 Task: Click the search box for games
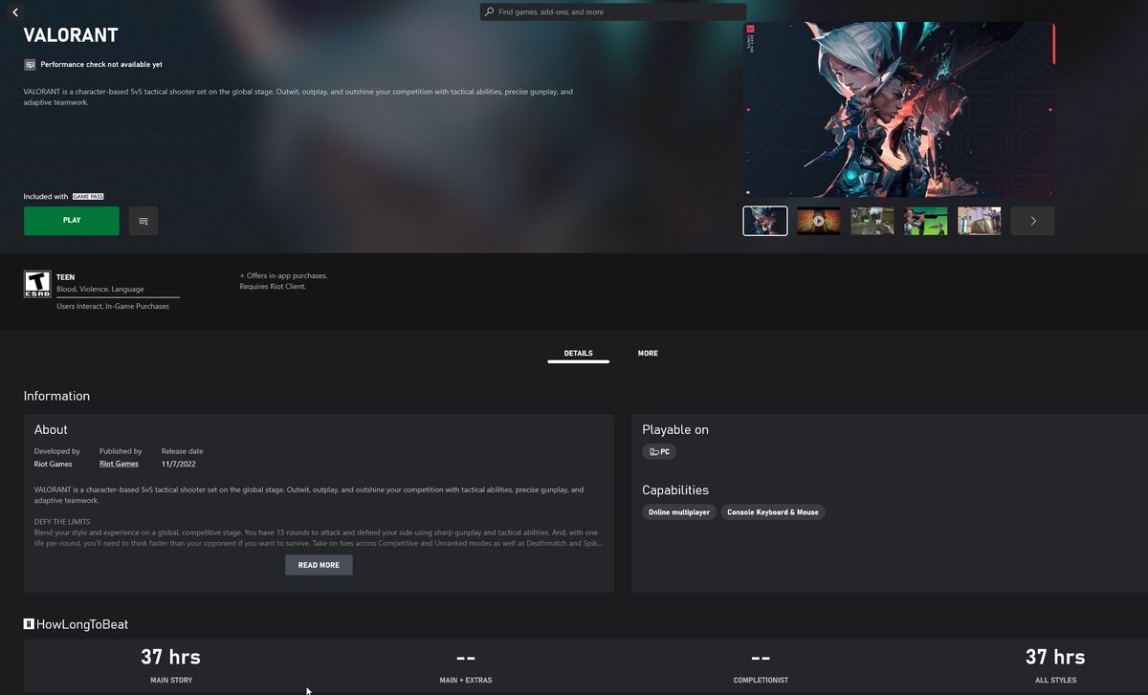[x=613, y=12]
